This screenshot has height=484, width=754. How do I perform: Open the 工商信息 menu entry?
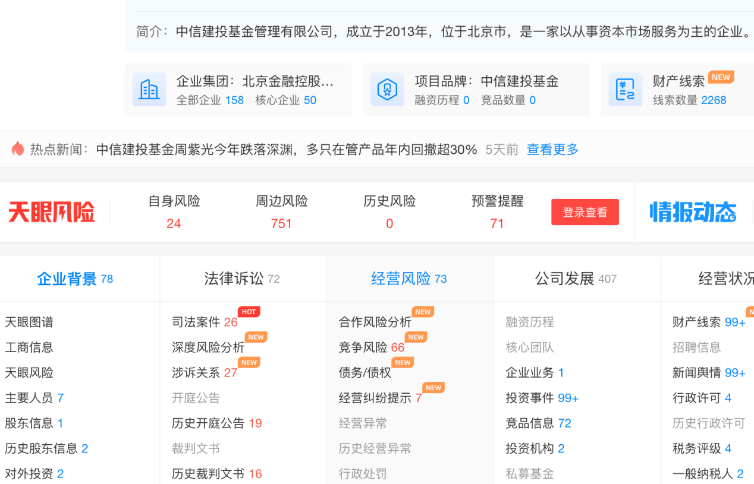click(29, 347)
